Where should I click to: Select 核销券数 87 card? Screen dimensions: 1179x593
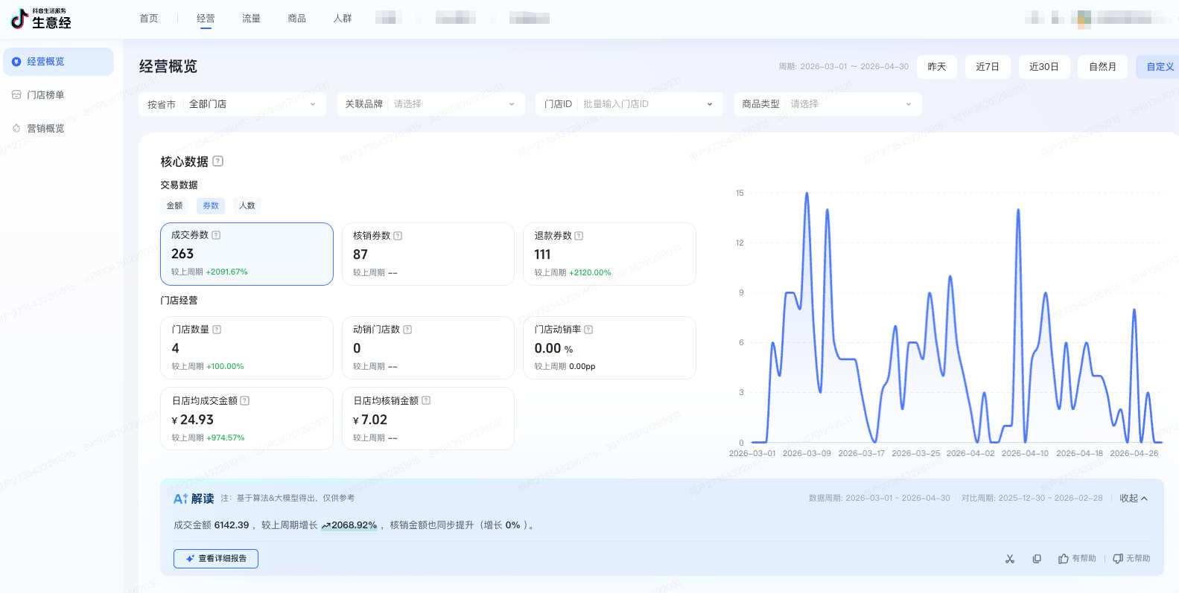tap(428, 254)
